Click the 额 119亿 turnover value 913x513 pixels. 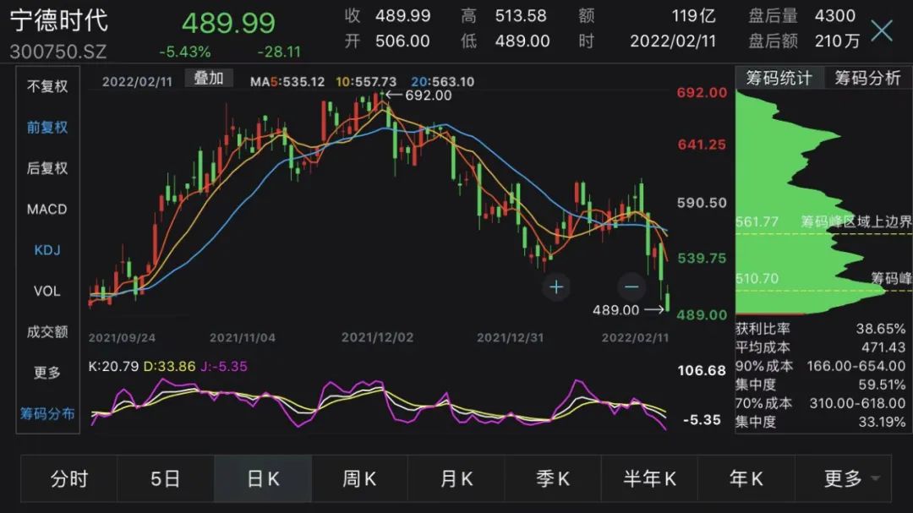click(x=693, y=16)
